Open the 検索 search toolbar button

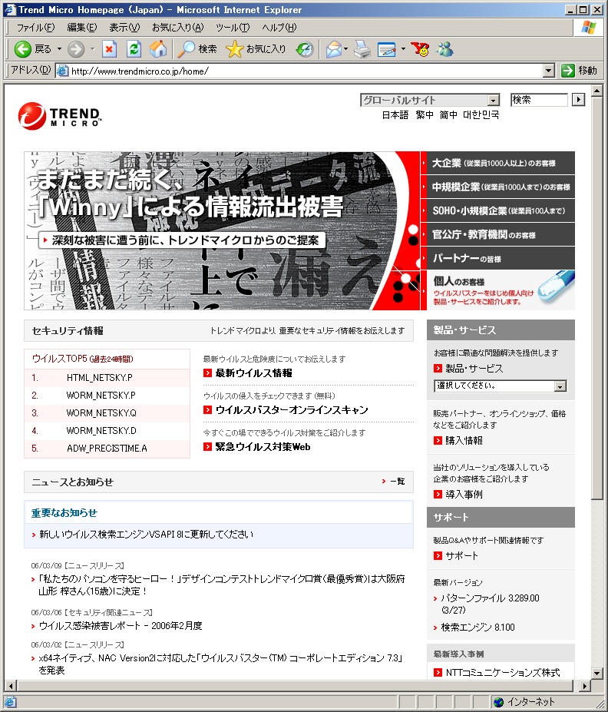[x=197, y=49]
